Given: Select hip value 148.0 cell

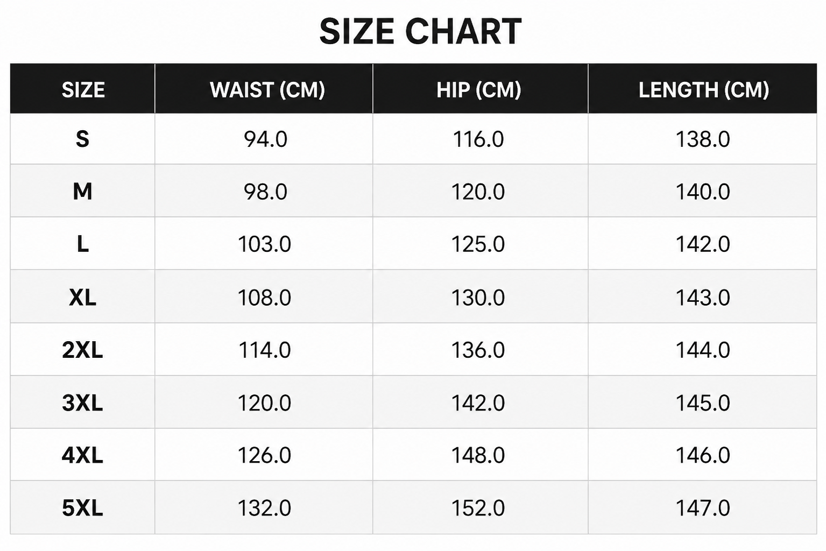Looking at the screenshot, I should point(478,455).
